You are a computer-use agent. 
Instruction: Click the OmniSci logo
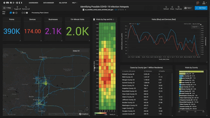[13, 3]
